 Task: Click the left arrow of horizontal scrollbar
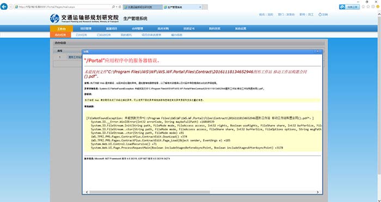point(87,192)
